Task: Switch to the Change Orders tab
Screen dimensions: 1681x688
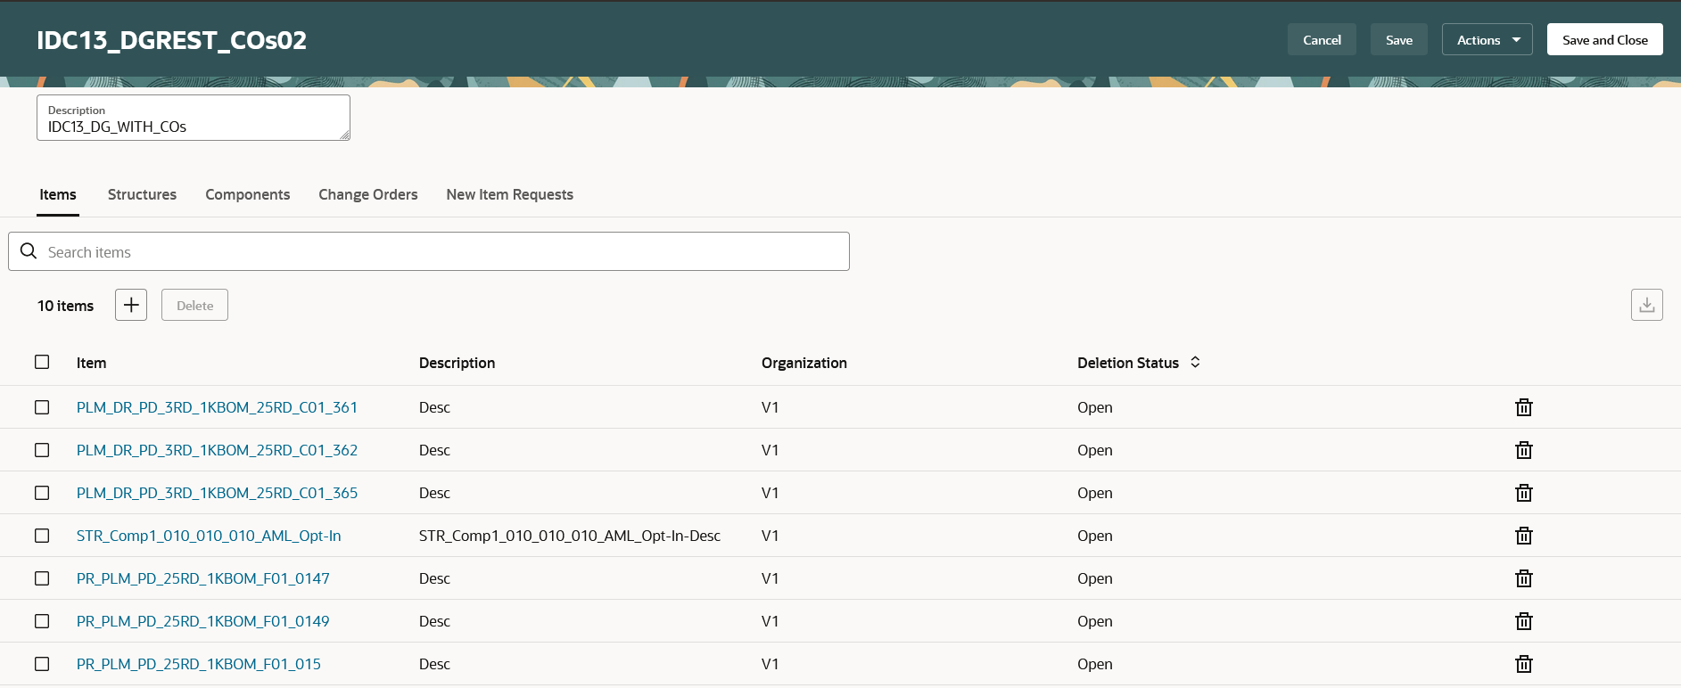Action: tap(368, 194)
